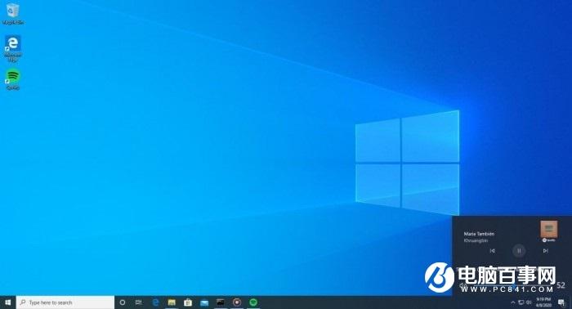Image resolution: width=572 pixels, height=309 pixels.
Task: Click the artist name under the song title
Action: tap(476, 241)
